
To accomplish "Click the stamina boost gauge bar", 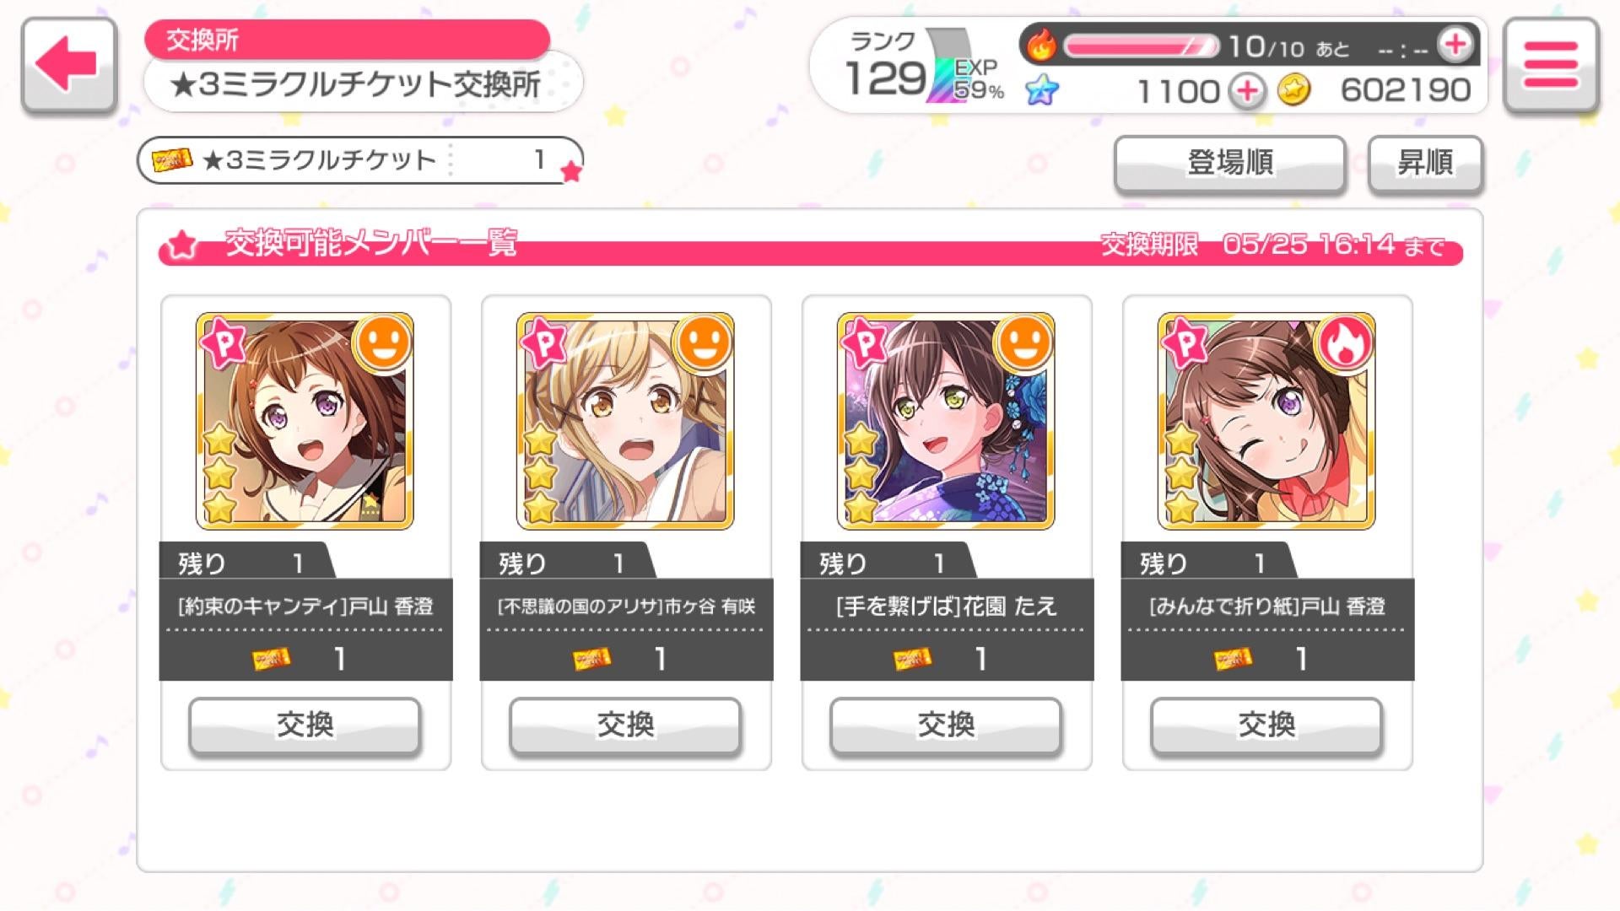I will pos(1140,46).
